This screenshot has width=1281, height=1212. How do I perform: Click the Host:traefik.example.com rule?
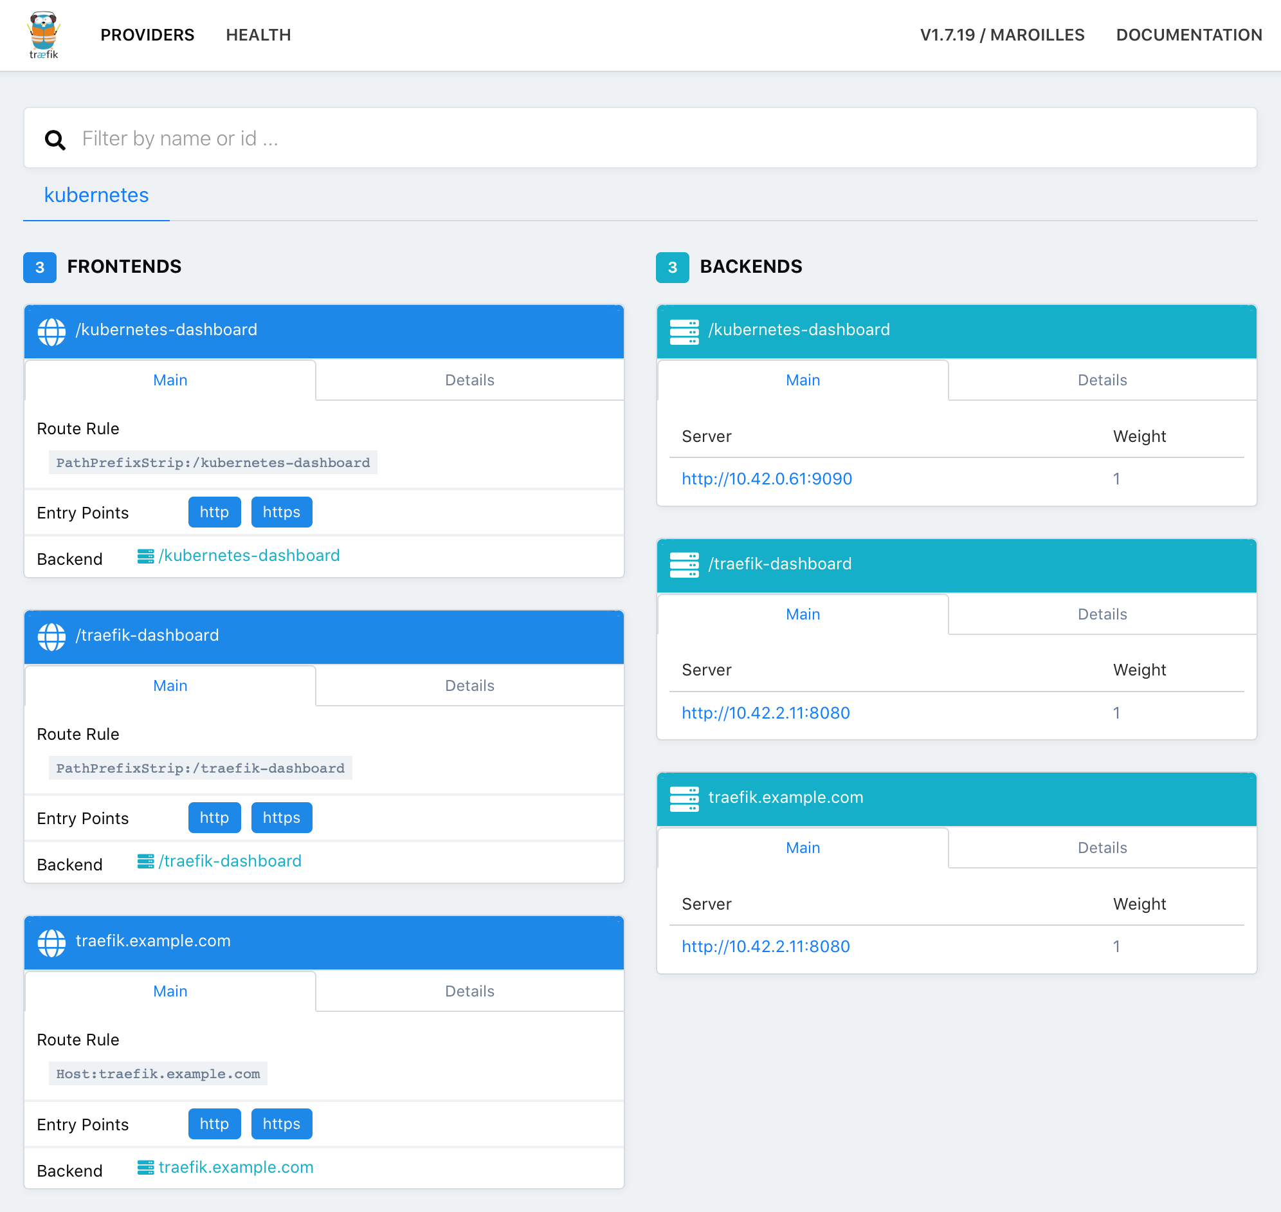[x=158, y=1074]
